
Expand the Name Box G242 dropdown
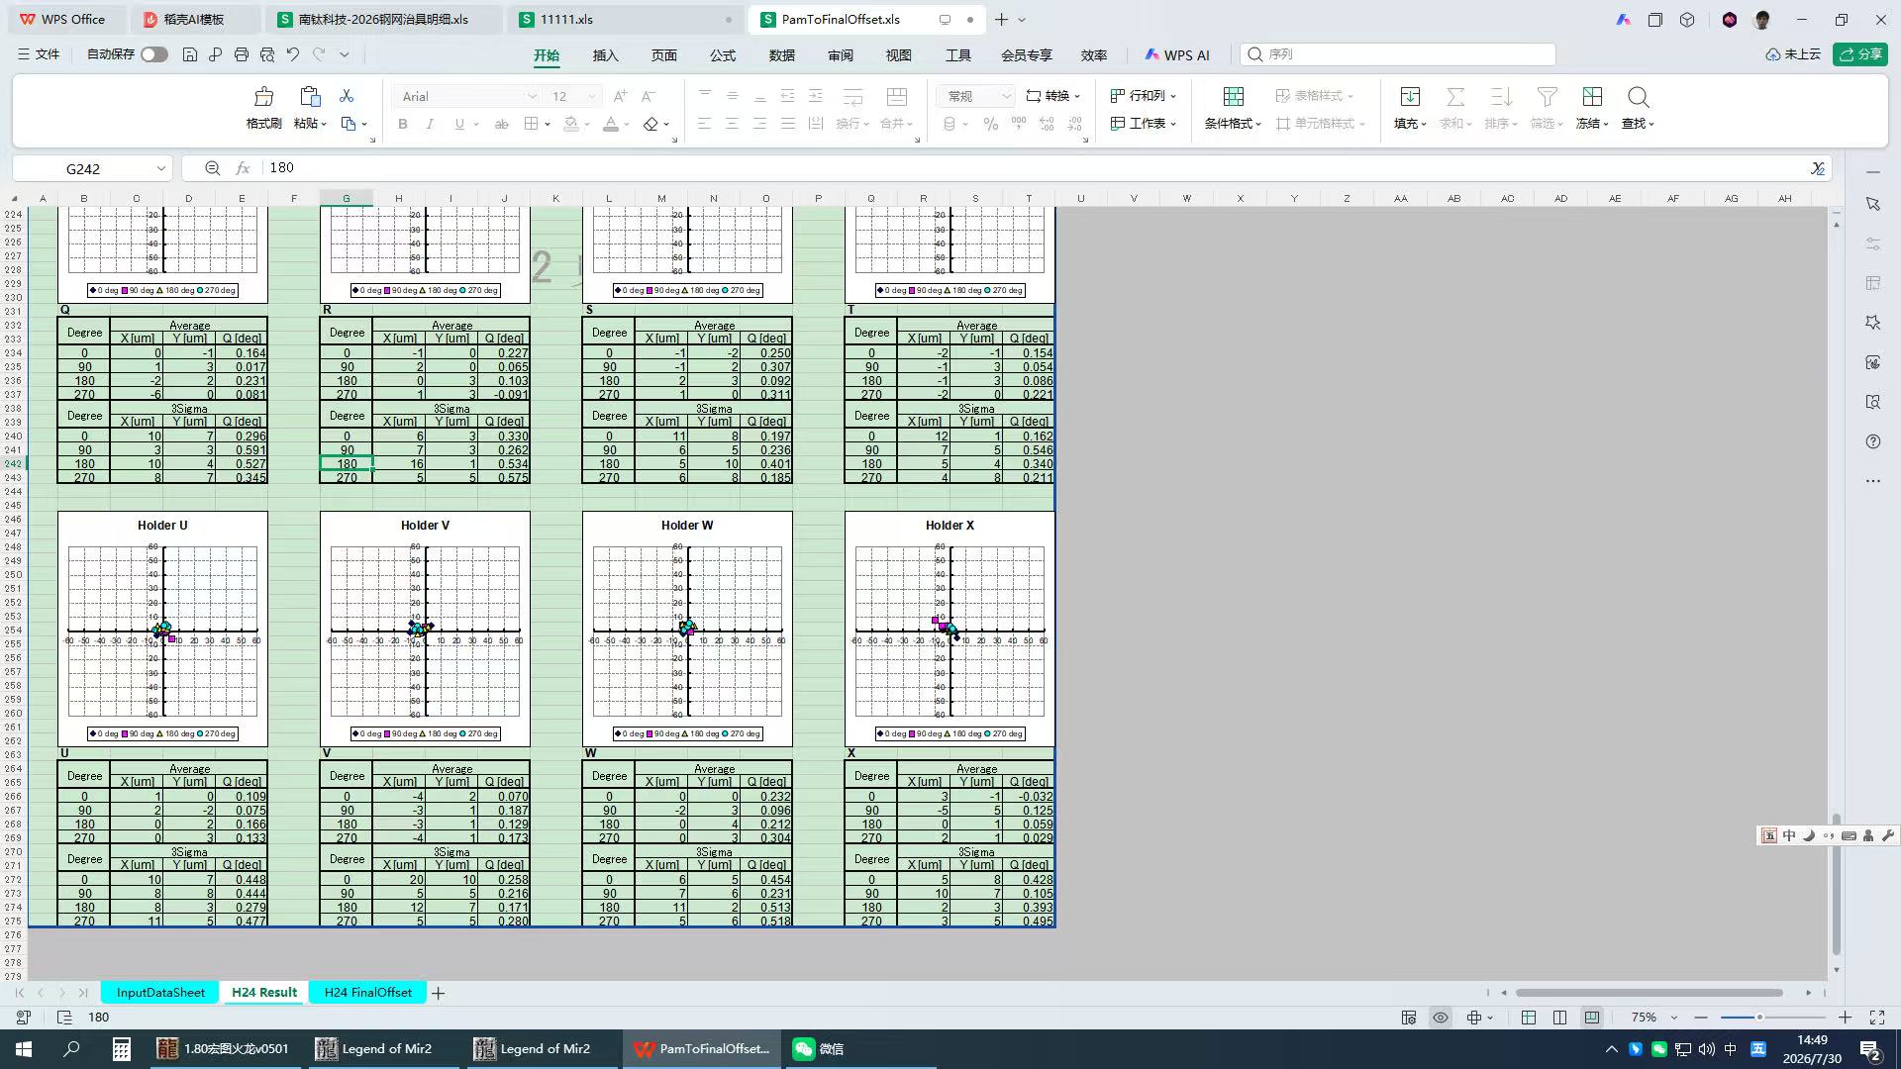pos(160,168)
